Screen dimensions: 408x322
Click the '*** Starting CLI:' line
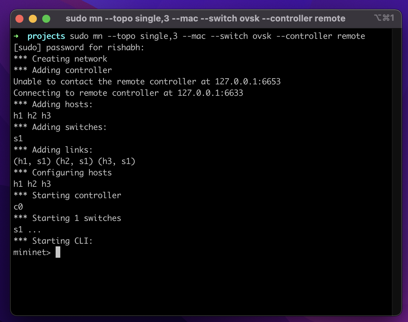(53, 241)
